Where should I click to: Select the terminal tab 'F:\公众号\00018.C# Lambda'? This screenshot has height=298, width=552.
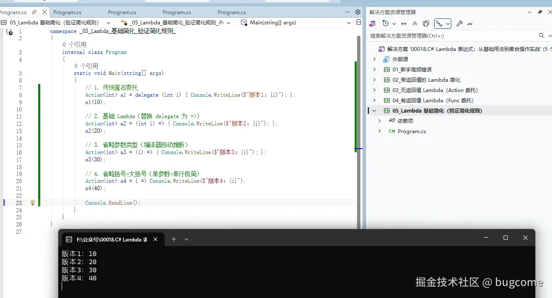pyautogui.click(x=112, y=239)
